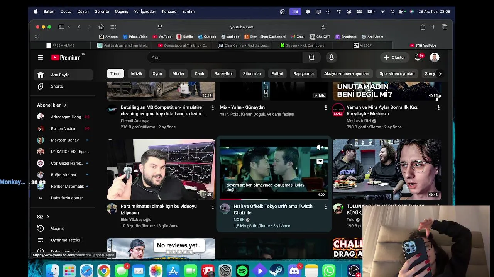Unmute the Tokyo Drift preview video

pyautogui.click(x=319, y=147)
